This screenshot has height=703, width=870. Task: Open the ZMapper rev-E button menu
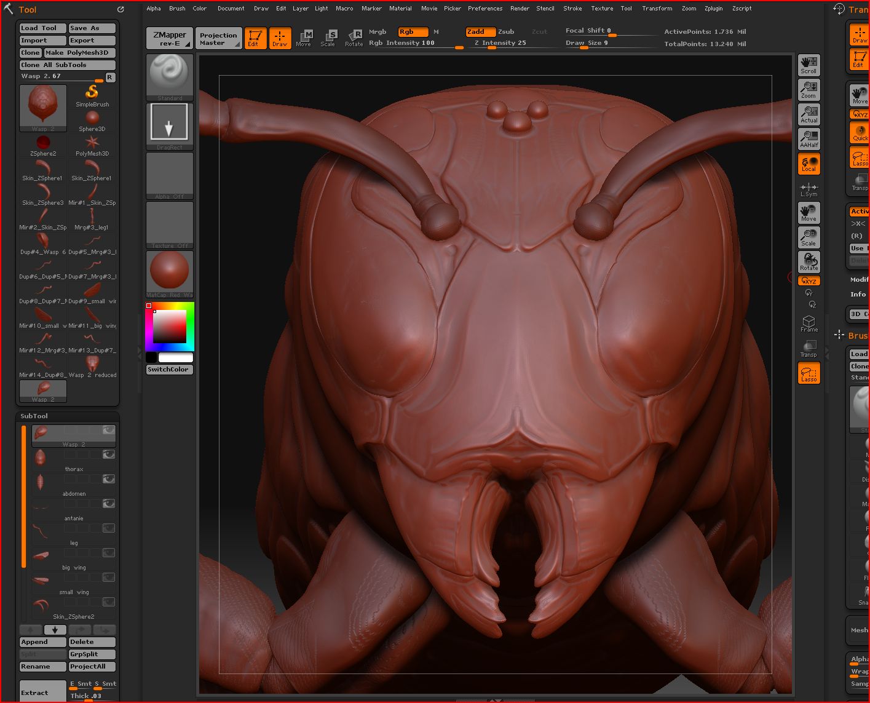tap(169, 38)
